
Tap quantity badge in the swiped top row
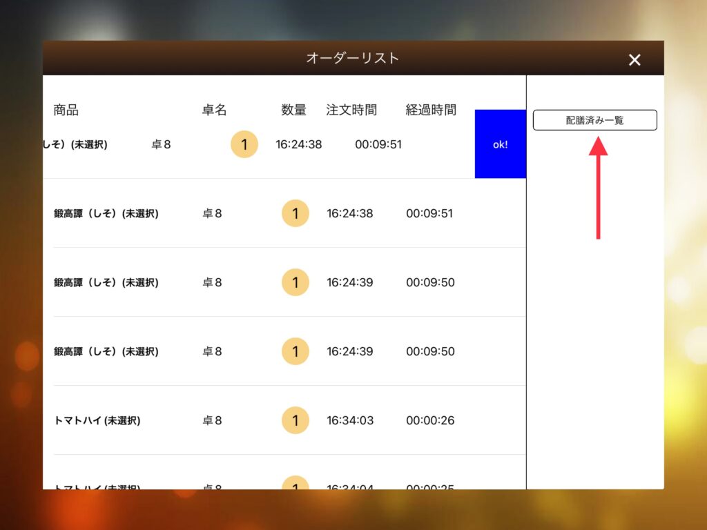point(244,144)
